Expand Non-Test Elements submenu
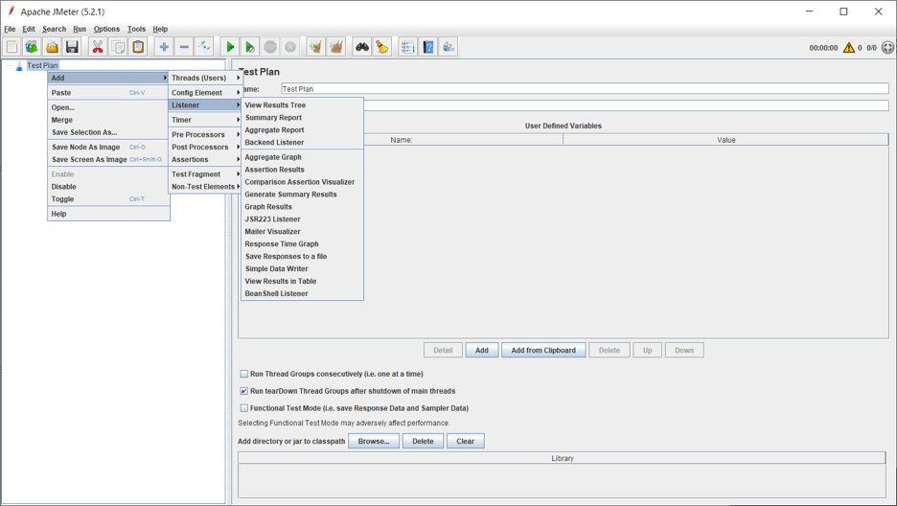Viewport: 897px width, 506px height. click(205, 187)
